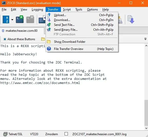Viewport: 148px width, 137px height.
Task: Select Send Text File... menu entry
Action: tap(82, 25)
